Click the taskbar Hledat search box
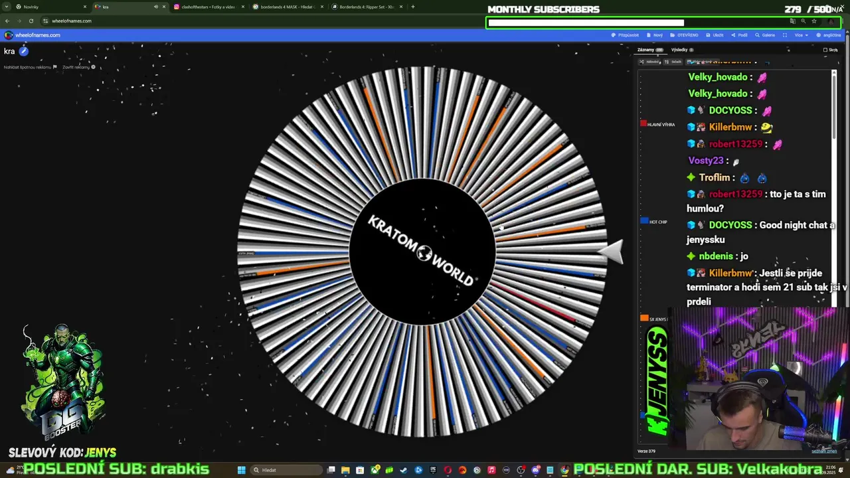Viewport: 850px width, 478px height. [286, 470]
